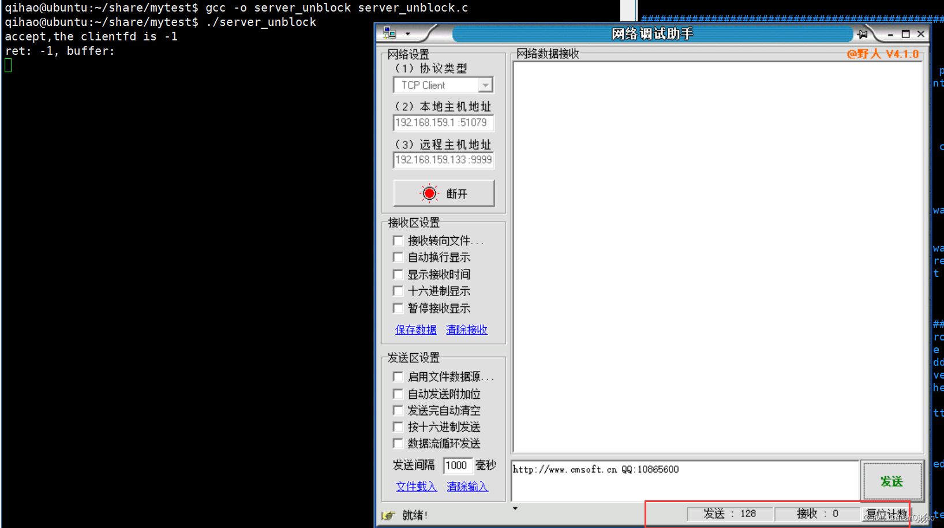
Task: Enable 数据流循环发送 checkbox
Action: [x=398, y=443]
